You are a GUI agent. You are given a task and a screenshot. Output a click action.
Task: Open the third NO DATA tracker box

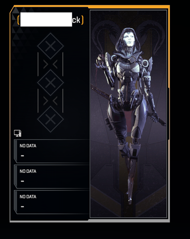52,202
